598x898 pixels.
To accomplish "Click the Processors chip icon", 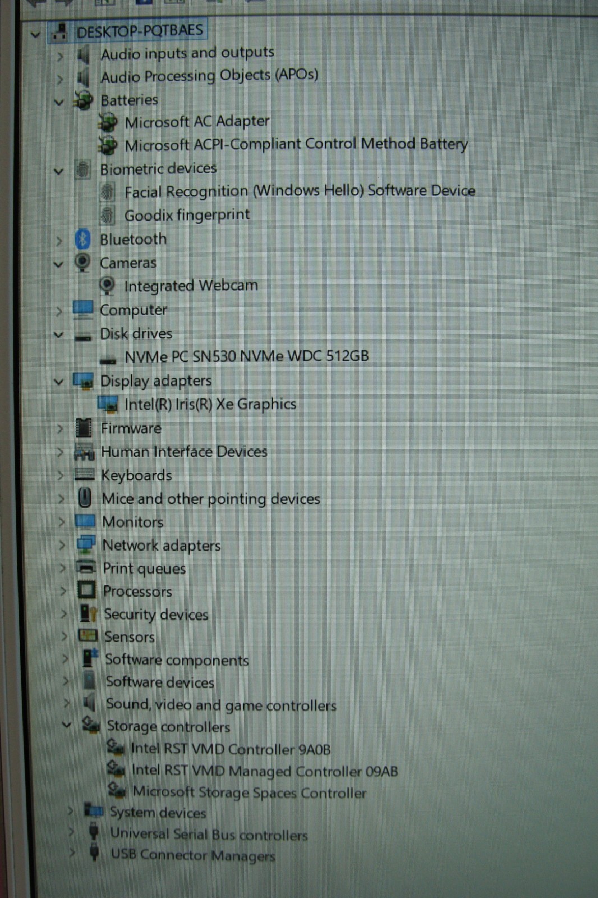I will pos(86,590).
